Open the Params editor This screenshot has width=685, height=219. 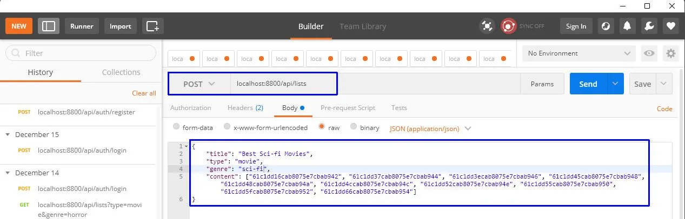[542, 84]
